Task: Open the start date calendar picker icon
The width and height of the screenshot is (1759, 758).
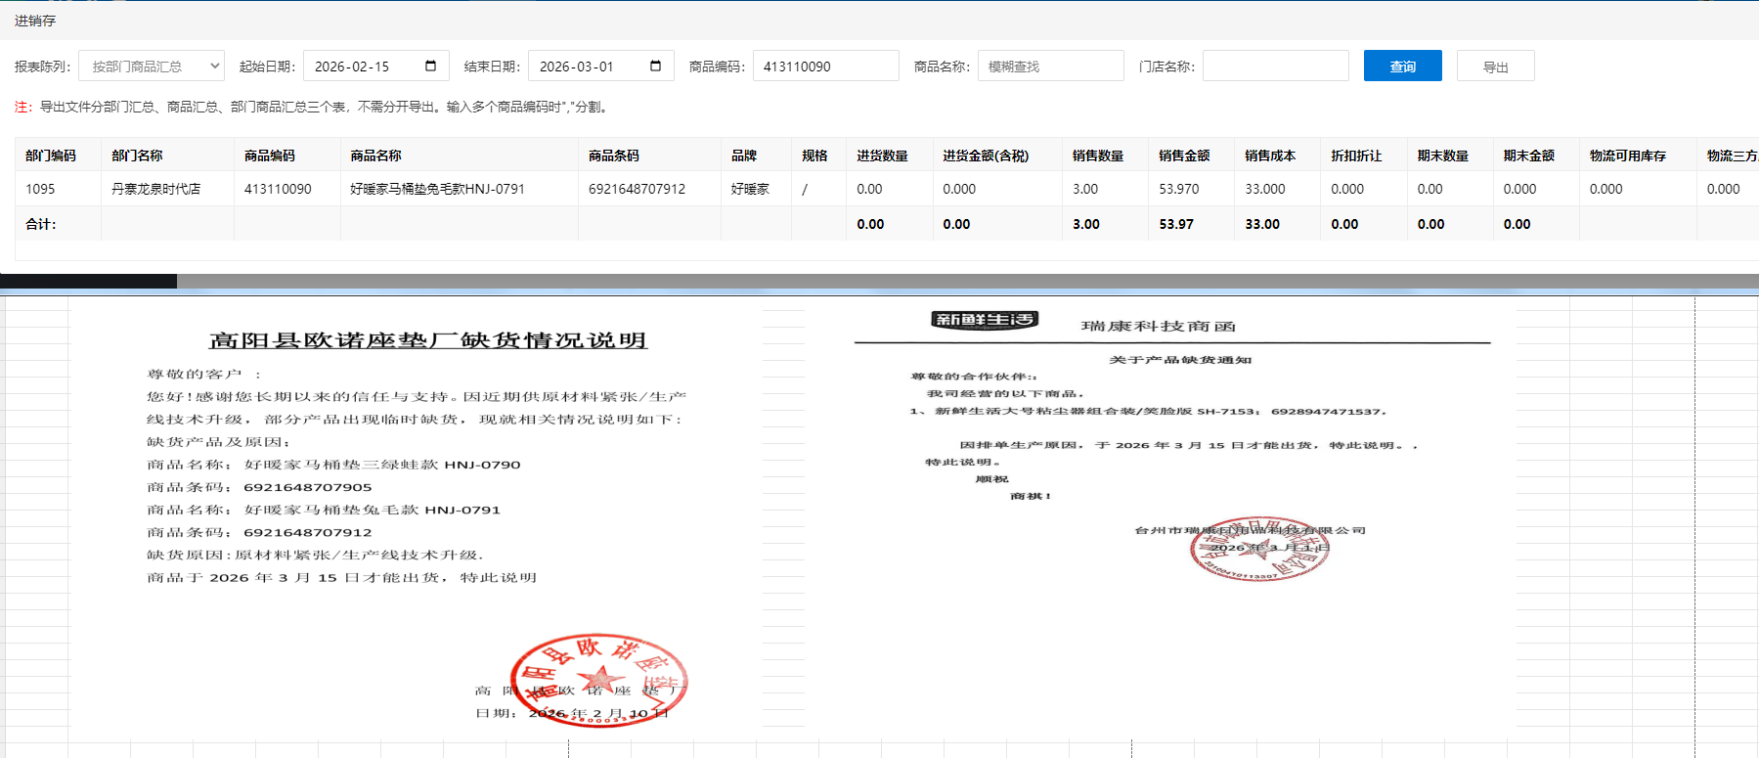Action: click(x=430, y=67)
